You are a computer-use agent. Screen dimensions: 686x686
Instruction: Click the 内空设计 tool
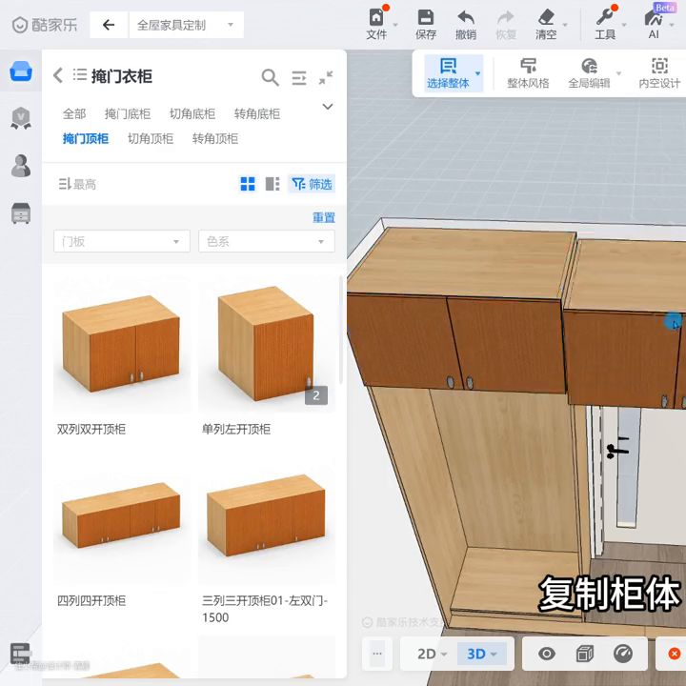tap(659, 73)
